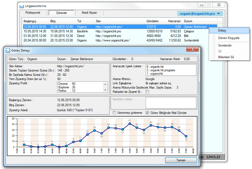
Task: Sort tasks by Gönderim column header
Action: pos(156,21)
